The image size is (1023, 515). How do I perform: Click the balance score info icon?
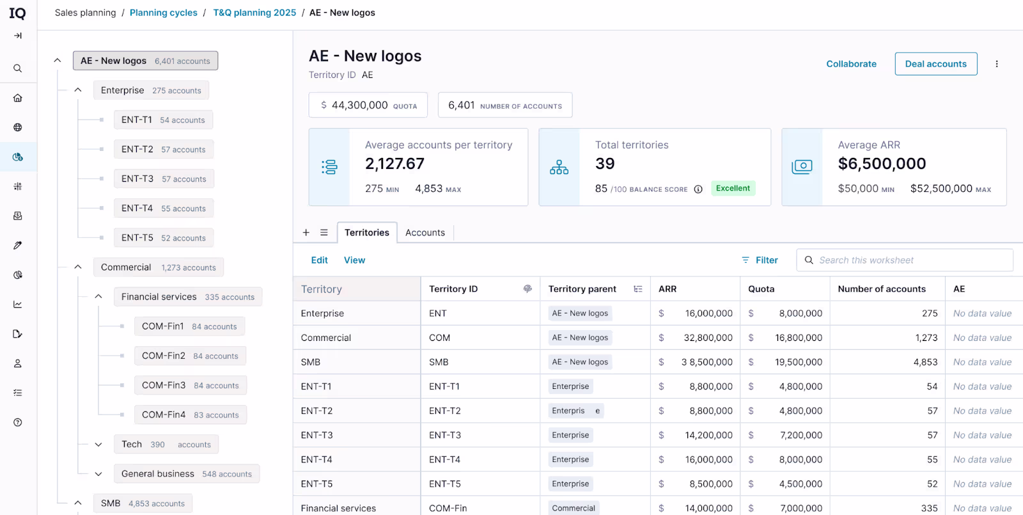pos(698,189)
